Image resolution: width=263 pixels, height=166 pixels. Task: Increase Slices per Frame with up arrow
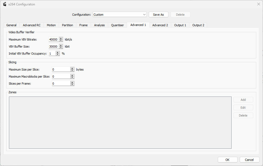(x=72, y=82)
